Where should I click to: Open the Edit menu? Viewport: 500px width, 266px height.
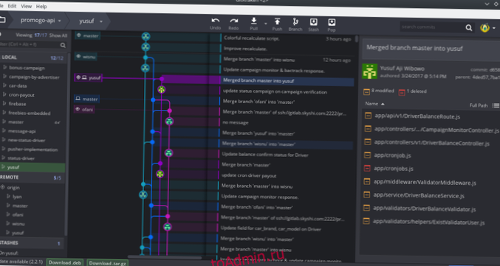(x=12, y=6)
